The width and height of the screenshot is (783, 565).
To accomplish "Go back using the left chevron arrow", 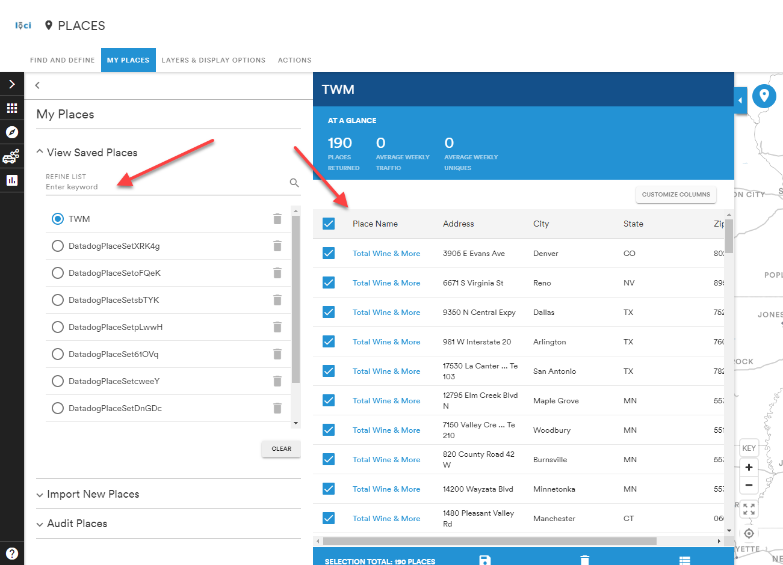I will pos(37,85).
